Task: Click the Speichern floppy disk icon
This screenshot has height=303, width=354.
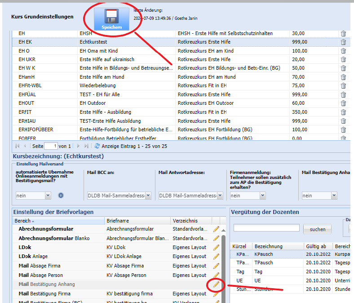Action: [111, 18]
